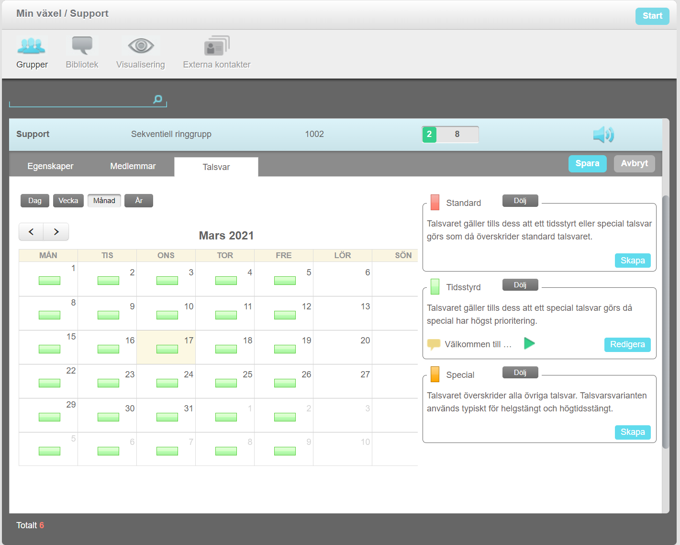Click the vertical scrollbar on the right
Screen dimensions: 680x545
[666, 322]
